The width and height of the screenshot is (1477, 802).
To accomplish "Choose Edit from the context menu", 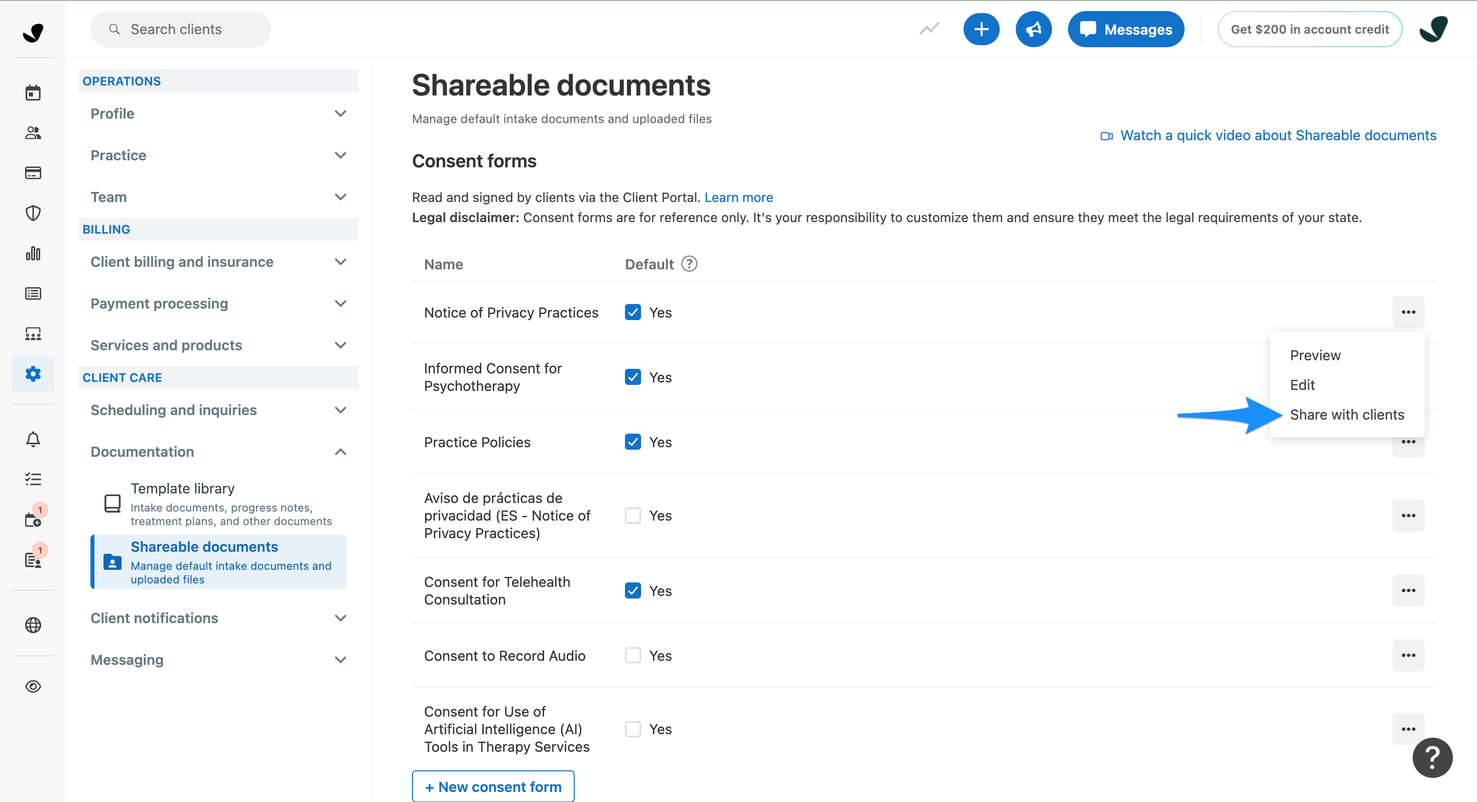I will (x=1302, y=385).
